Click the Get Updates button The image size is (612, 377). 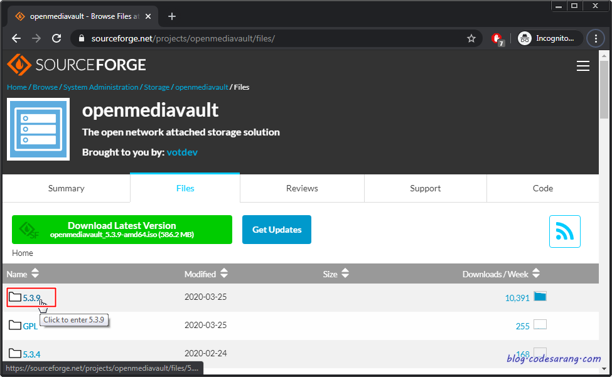[277, 230]
